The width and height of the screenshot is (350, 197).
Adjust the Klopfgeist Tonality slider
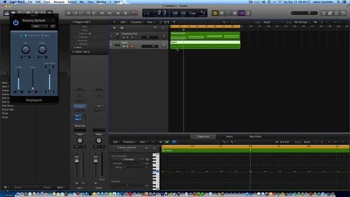pos(19,79)
